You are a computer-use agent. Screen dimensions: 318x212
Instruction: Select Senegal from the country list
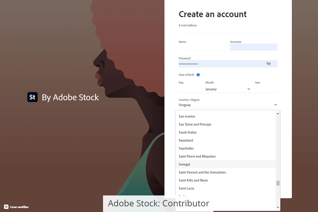[x=185, y=164]
